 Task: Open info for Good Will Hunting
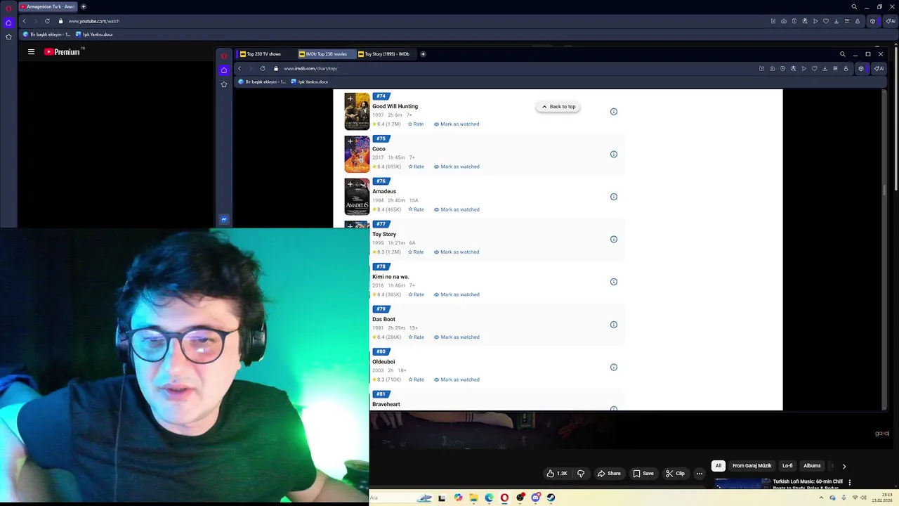click(x=613, y=112)
